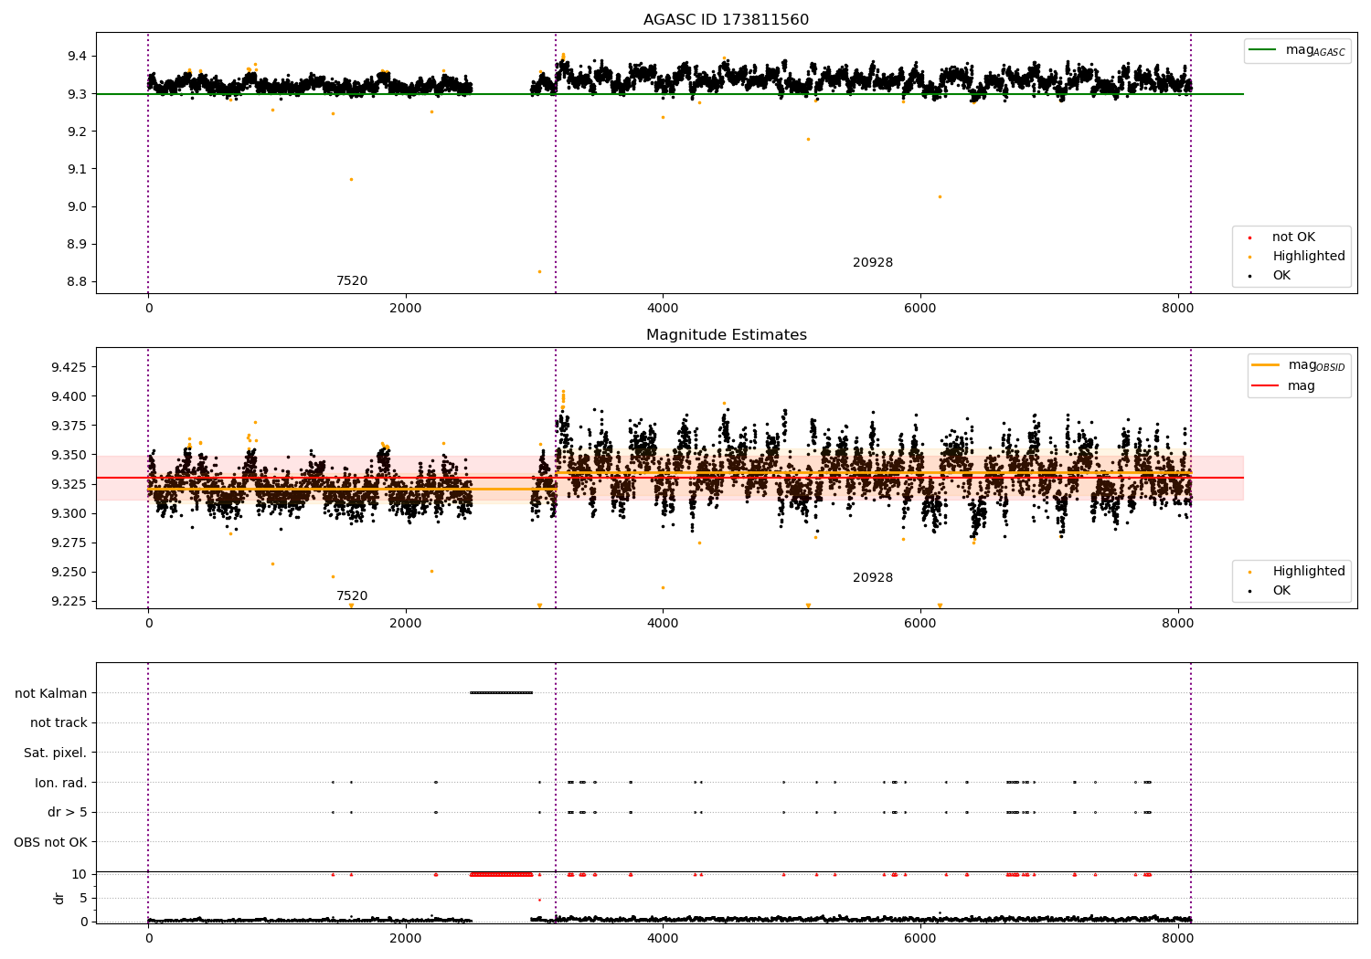Click the 'AGASC ID 173811560' plot title

pos(726,20)
